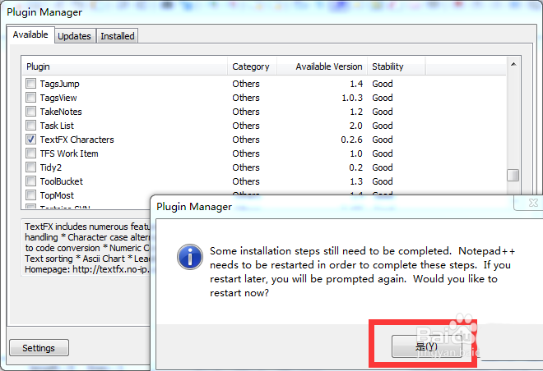Viewport: 543px width, 371px height.
Task: Tick the Tidy2 plugin checkbox
Action: click(30, 167)
